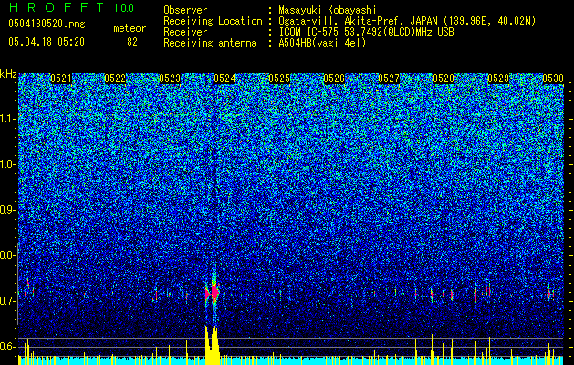The image size is (574, 365).
Task: Click the 0.7 kHz axis tick label
Action: pyautogui.click(x=7, y=301)
